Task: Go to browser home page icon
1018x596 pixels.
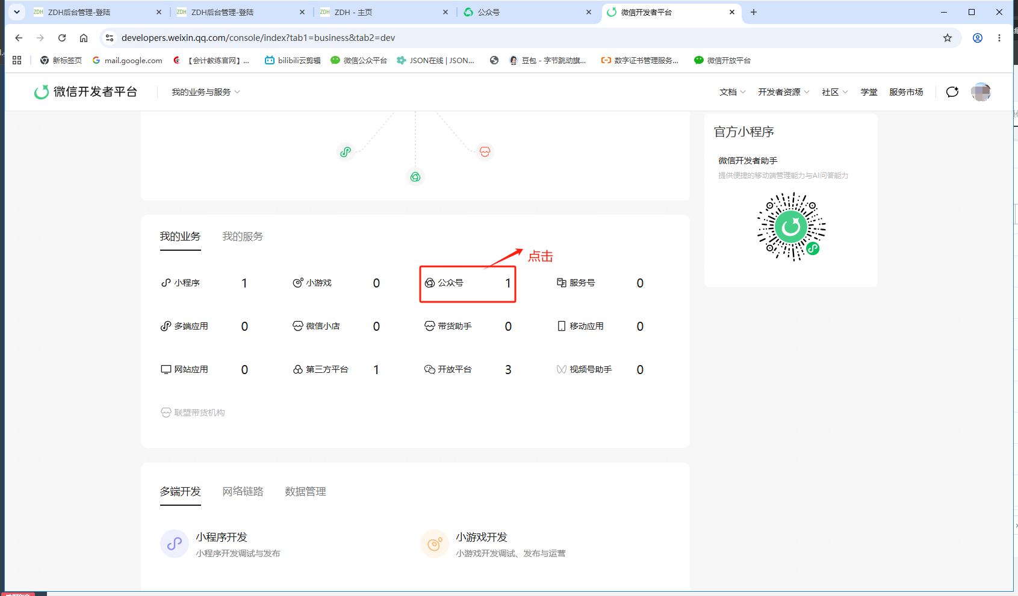Action: (x=84, y=38)
